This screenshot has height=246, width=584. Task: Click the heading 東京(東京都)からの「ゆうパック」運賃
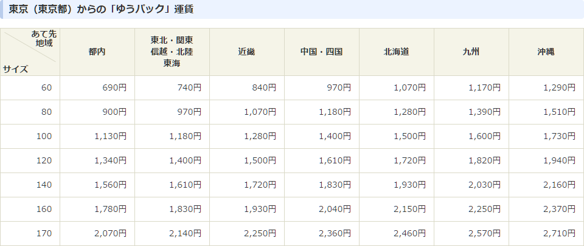101,9
